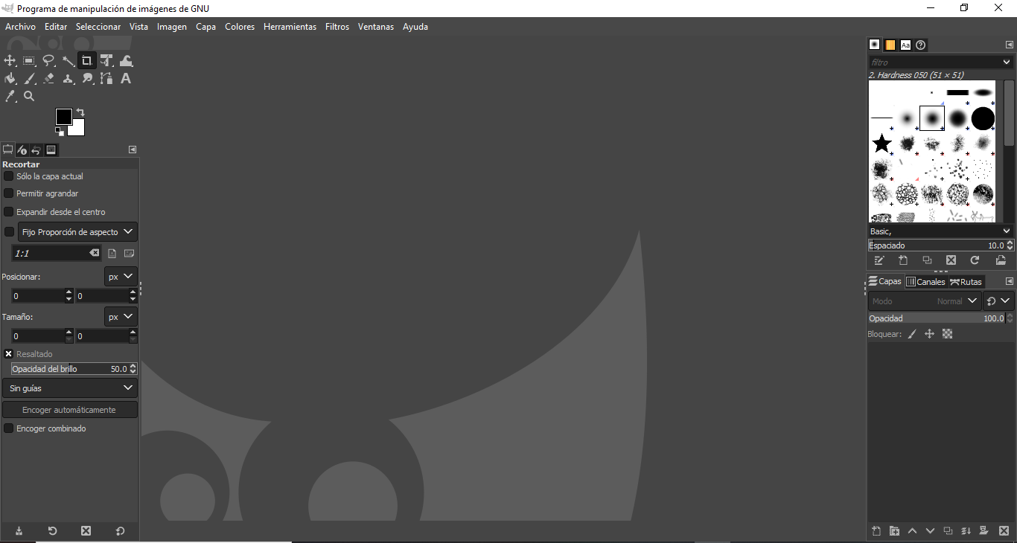Select the Free Select lasso tool
1017x543 pixels.
pyautogui.click(x=48, y=61)
